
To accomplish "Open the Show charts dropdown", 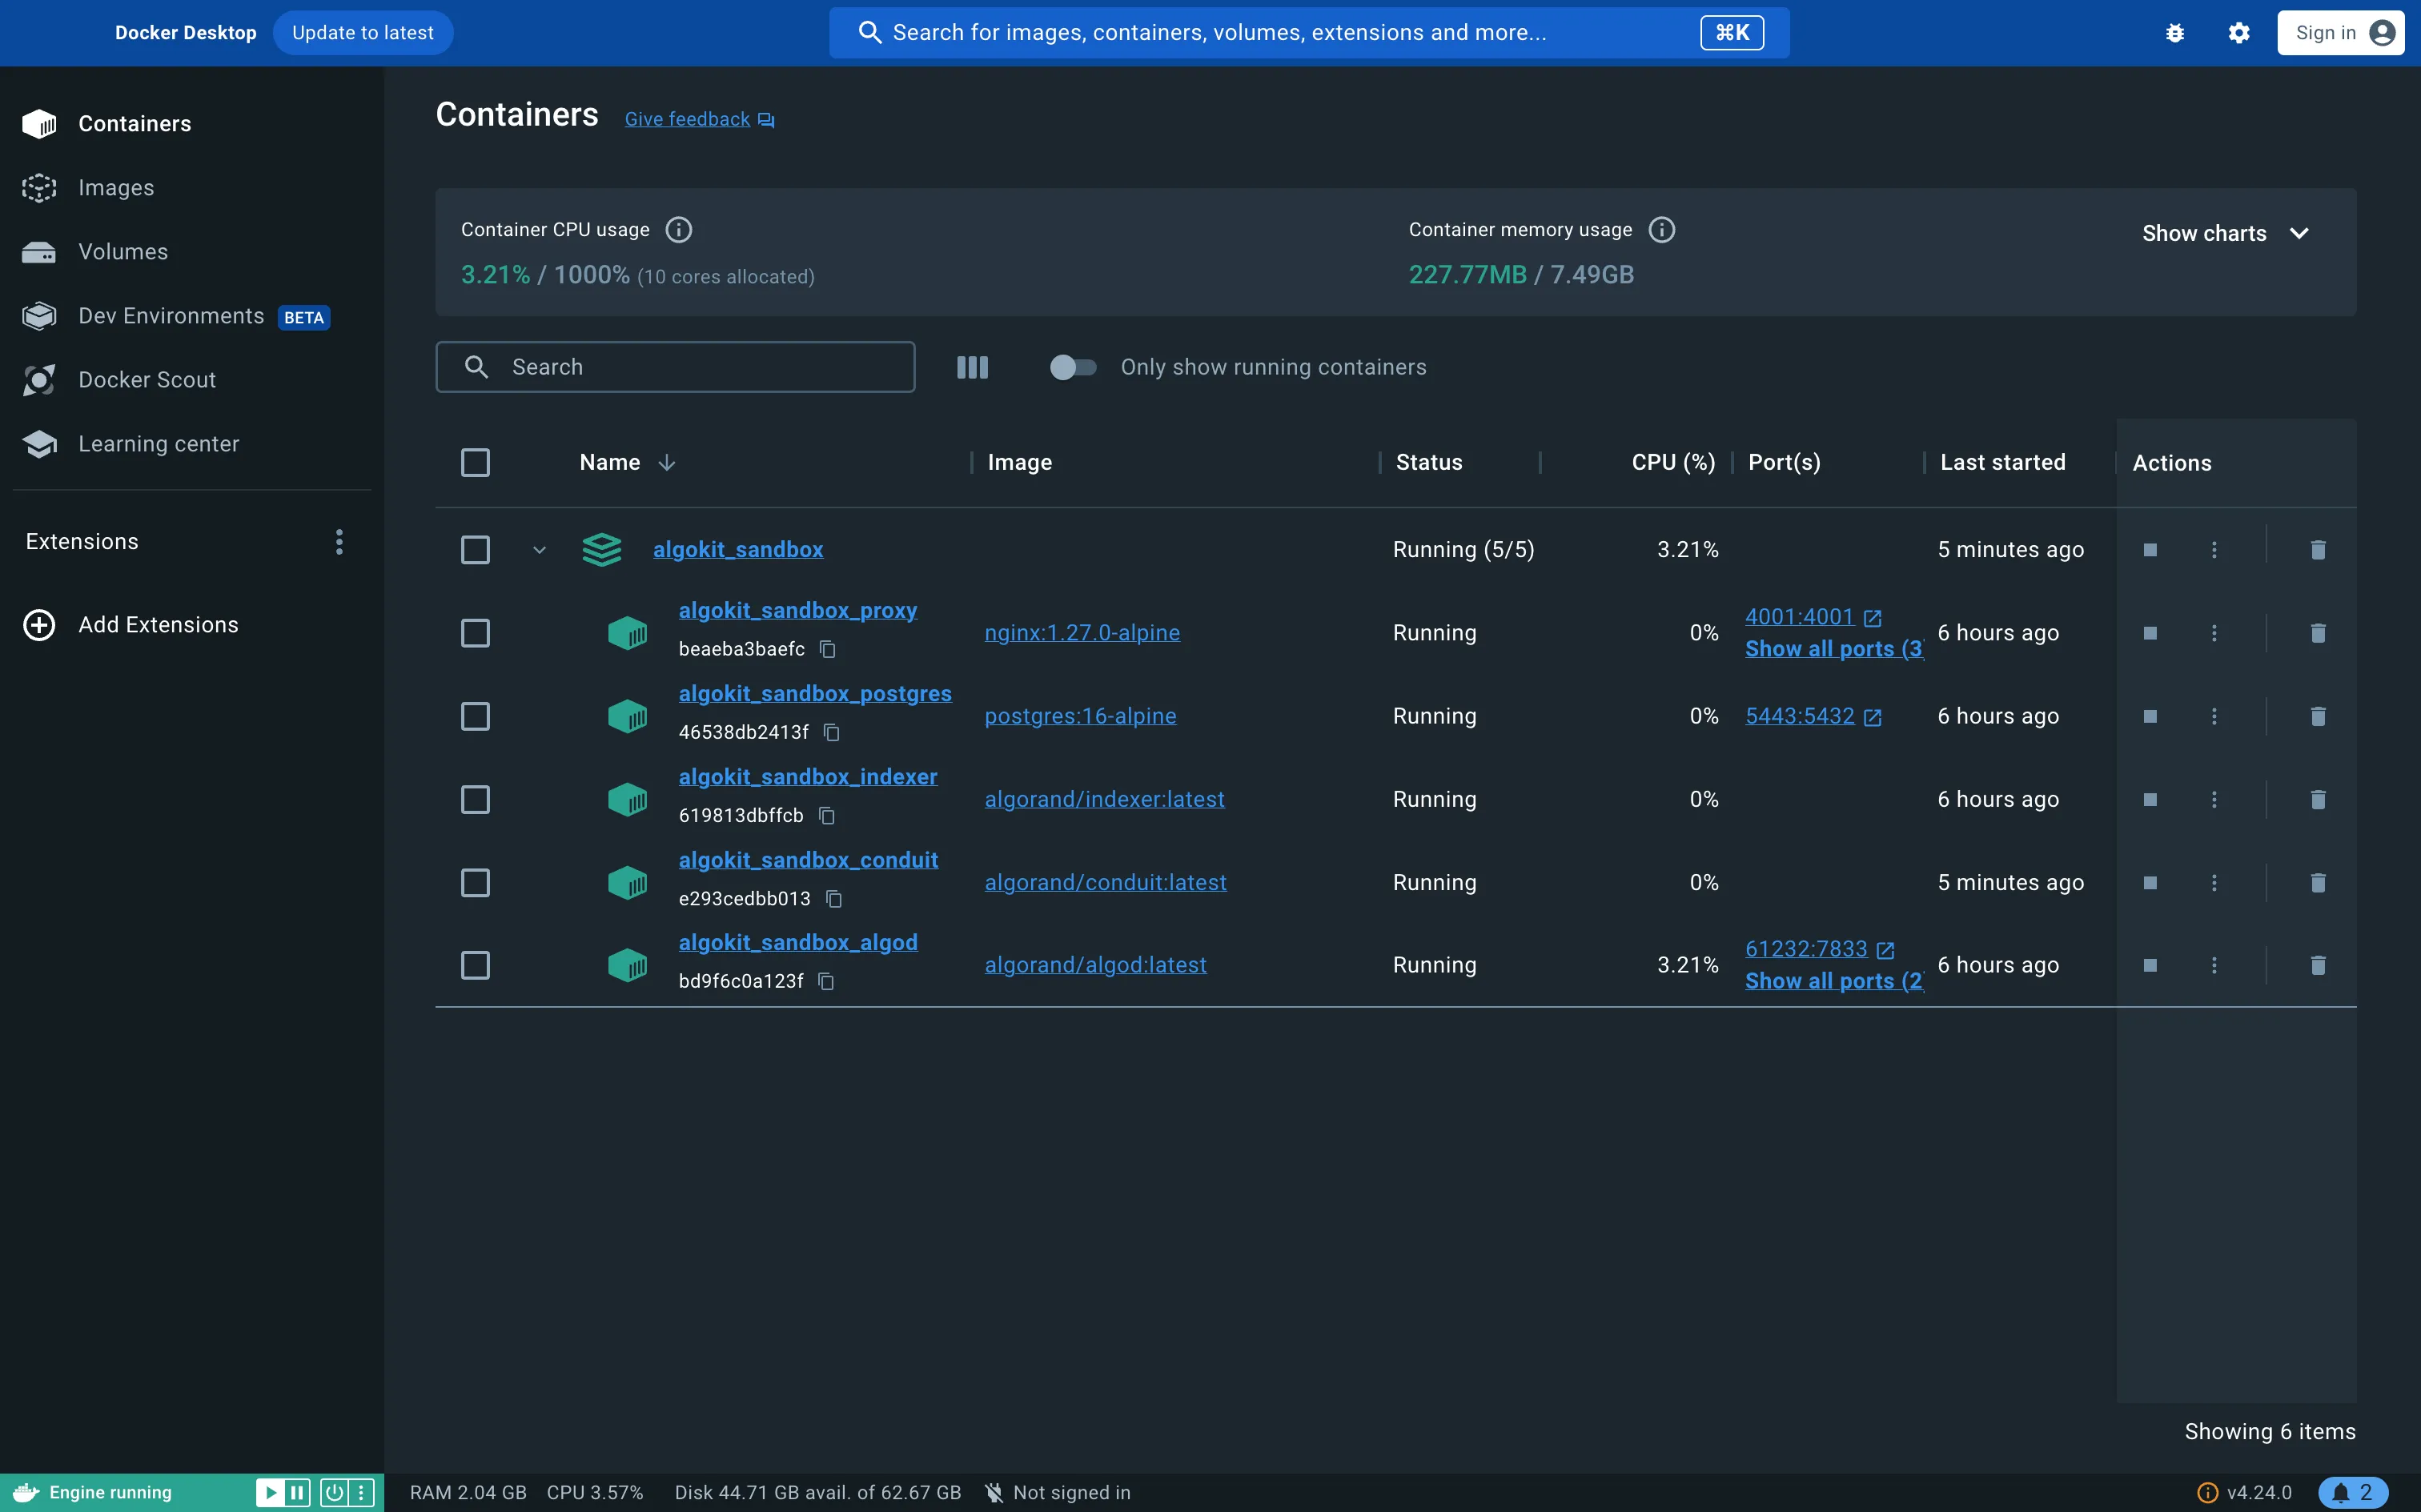I will (x=2227, y=233).
